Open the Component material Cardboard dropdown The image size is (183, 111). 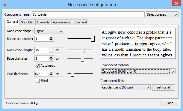click(x=138, y=71)
